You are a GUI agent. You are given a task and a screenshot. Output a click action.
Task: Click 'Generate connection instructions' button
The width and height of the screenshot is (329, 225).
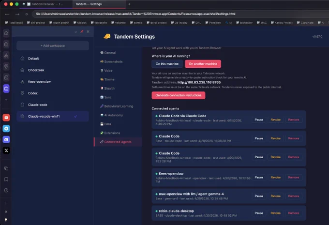179,95
